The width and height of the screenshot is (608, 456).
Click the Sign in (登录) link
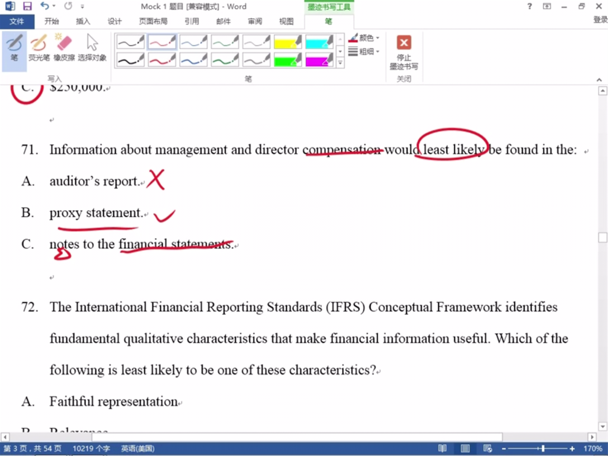click(600, 20)
